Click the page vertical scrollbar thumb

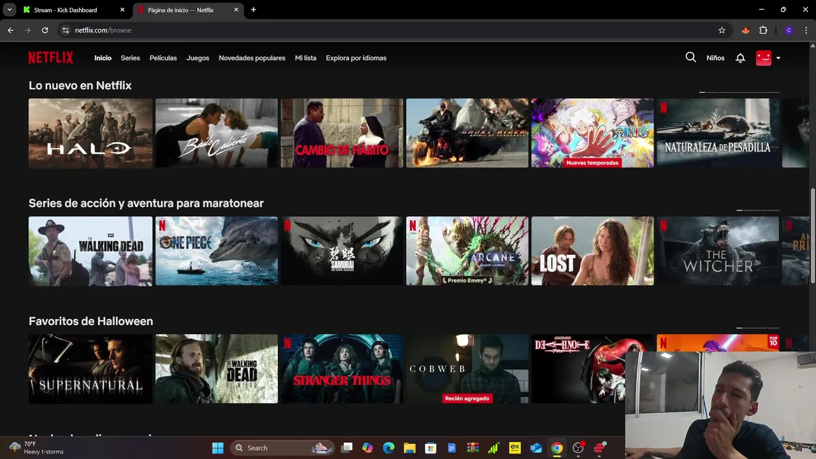pyautogui.click(x=812, y=235)
